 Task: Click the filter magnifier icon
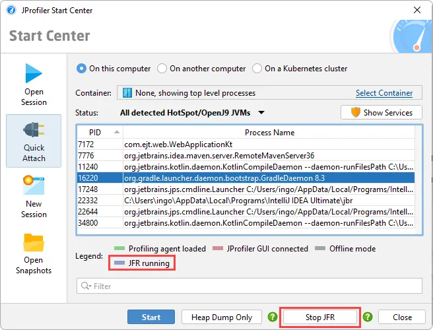tap(86, 286)
